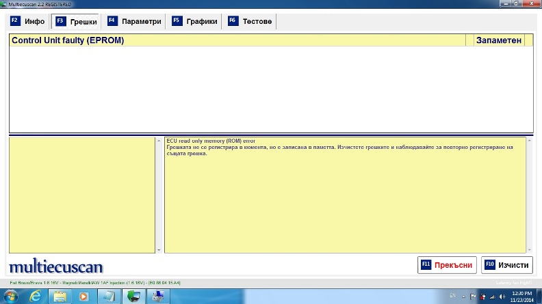Click the Multiecuscan taskbar icon with green arrow
The image size is (542, 304).
click(x=133, y=296)
